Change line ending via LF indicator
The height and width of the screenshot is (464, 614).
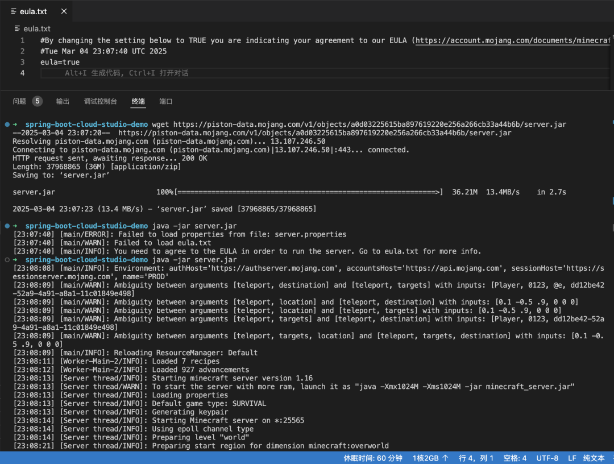(572, 458)
